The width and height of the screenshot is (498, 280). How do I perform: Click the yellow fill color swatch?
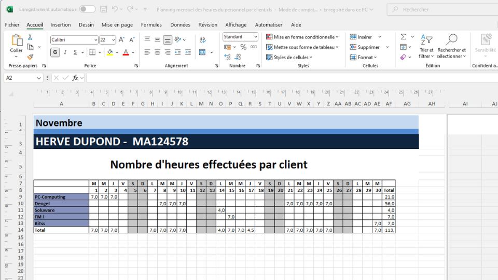109,52
